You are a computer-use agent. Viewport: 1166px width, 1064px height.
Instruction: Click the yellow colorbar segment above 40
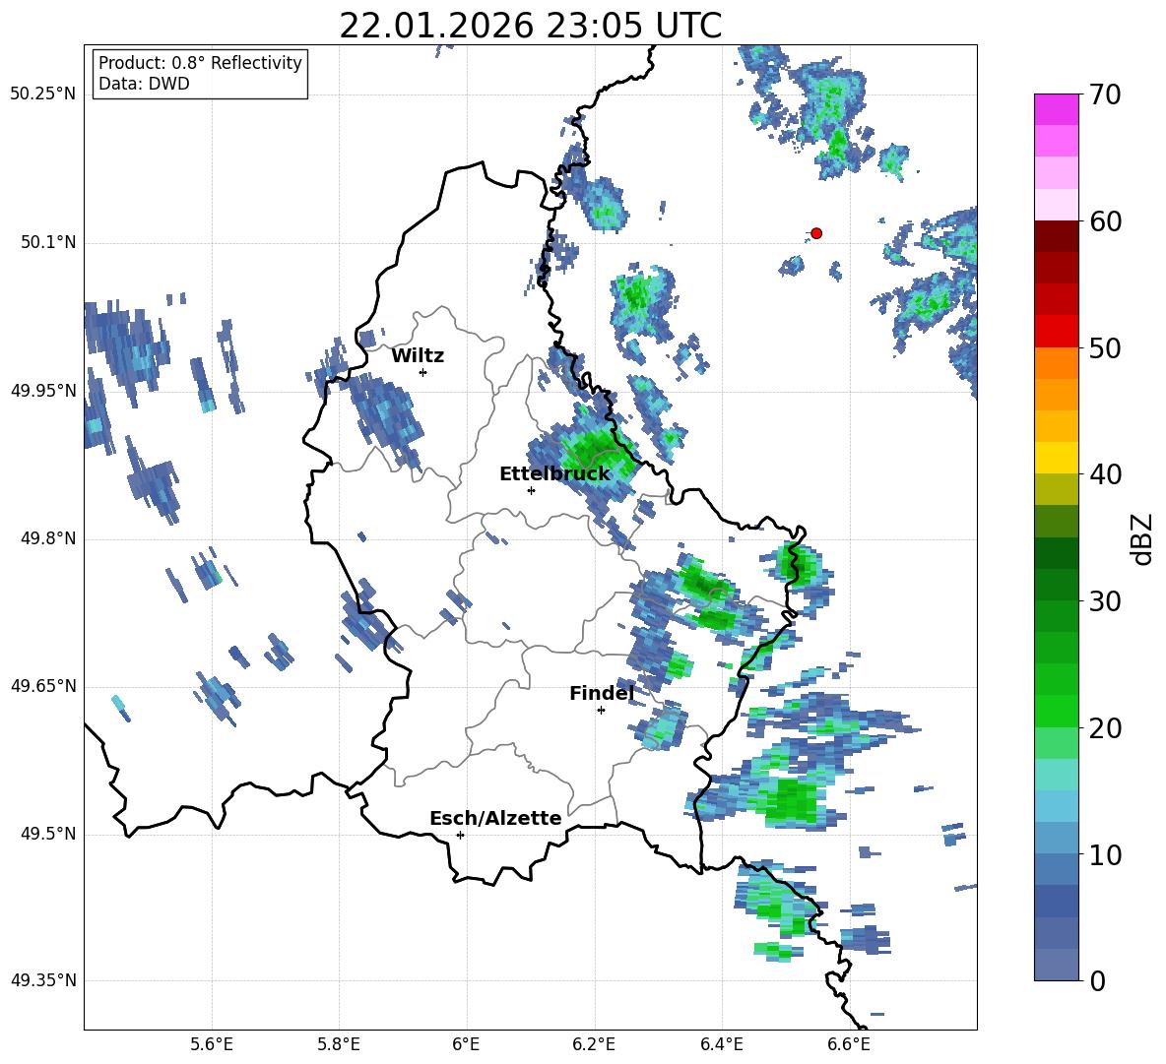(x=1056, y=458)
